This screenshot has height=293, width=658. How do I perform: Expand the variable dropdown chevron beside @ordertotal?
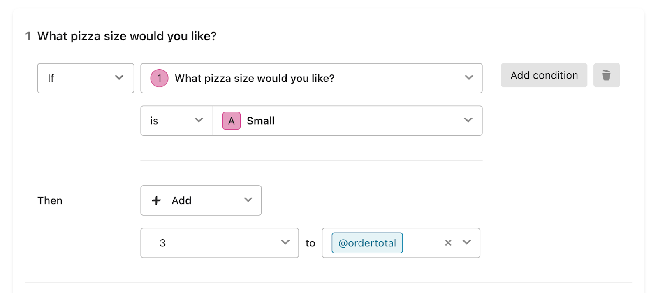pos(467,242)
